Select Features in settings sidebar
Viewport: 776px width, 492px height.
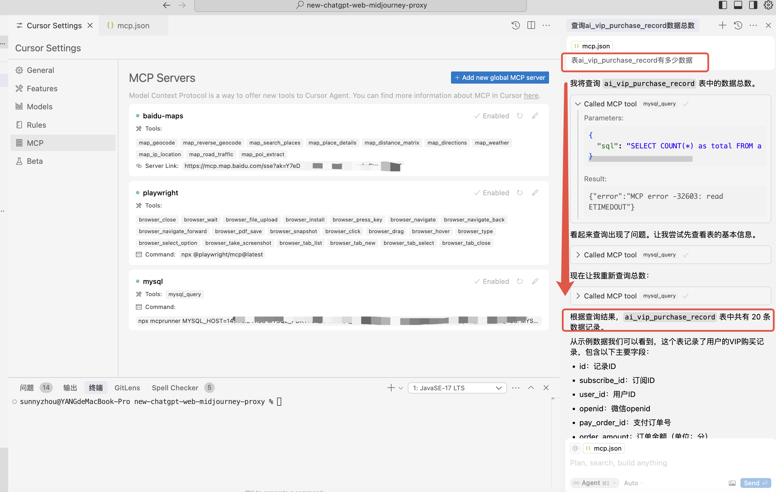[x=42, y=88]
